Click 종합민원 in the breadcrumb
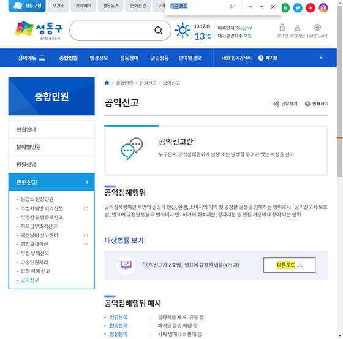 pyautogui.click(x=124, y=83)
